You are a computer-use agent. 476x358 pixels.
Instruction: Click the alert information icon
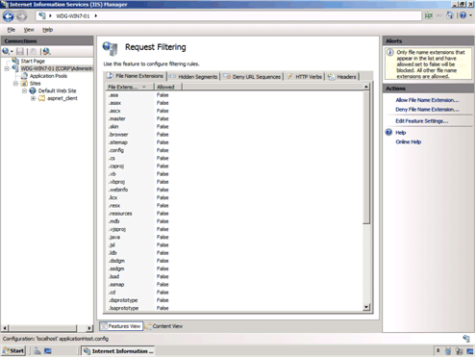click(x=389, y=52)
